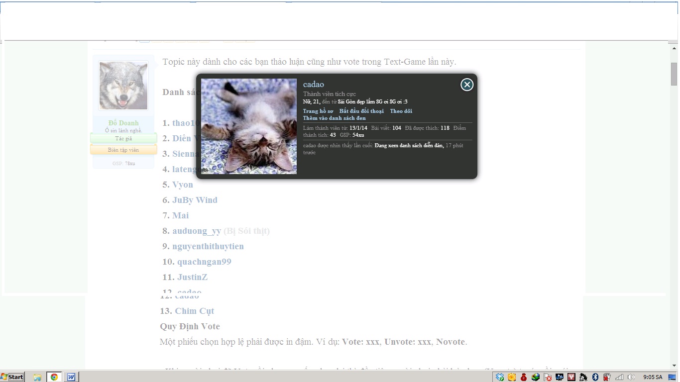The image size is (680, 382).
Task: Open cadao username in popup header
Action: [x=314, y=85]
